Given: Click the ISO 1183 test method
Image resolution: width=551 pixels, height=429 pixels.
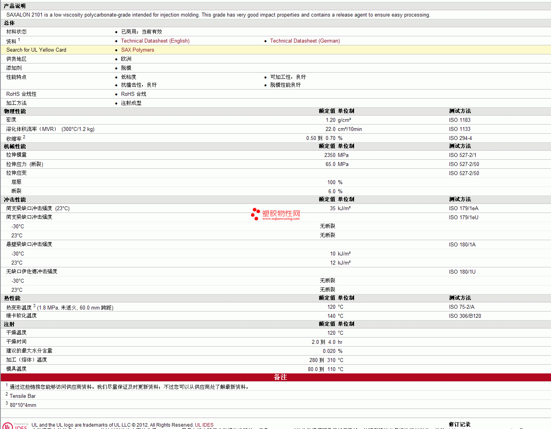Looking at the screenshot, I should pos(459,120).
